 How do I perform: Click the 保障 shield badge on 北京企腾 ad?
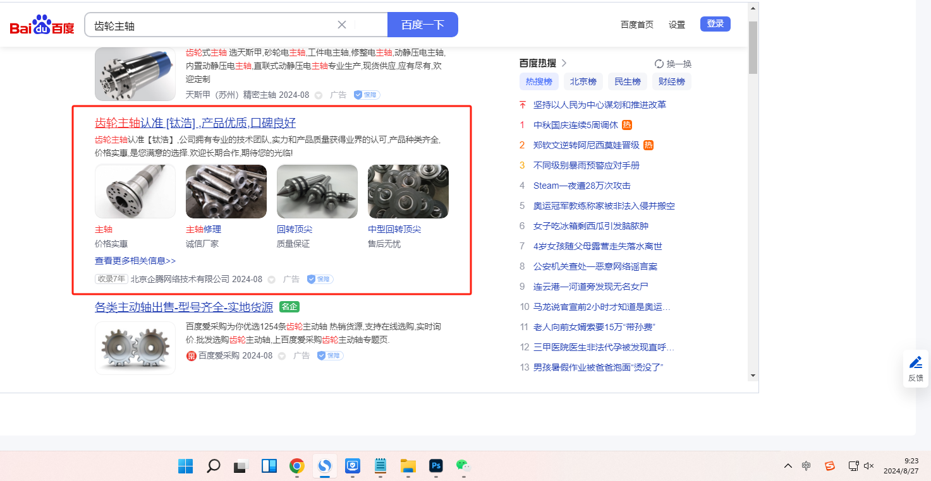320,279
